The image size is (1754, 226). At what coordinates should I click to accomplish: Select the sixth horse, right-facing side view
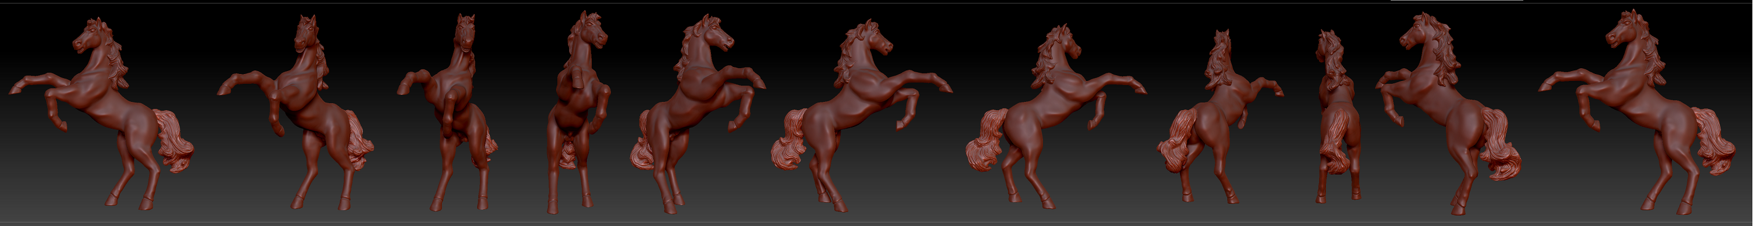[861, 115]
